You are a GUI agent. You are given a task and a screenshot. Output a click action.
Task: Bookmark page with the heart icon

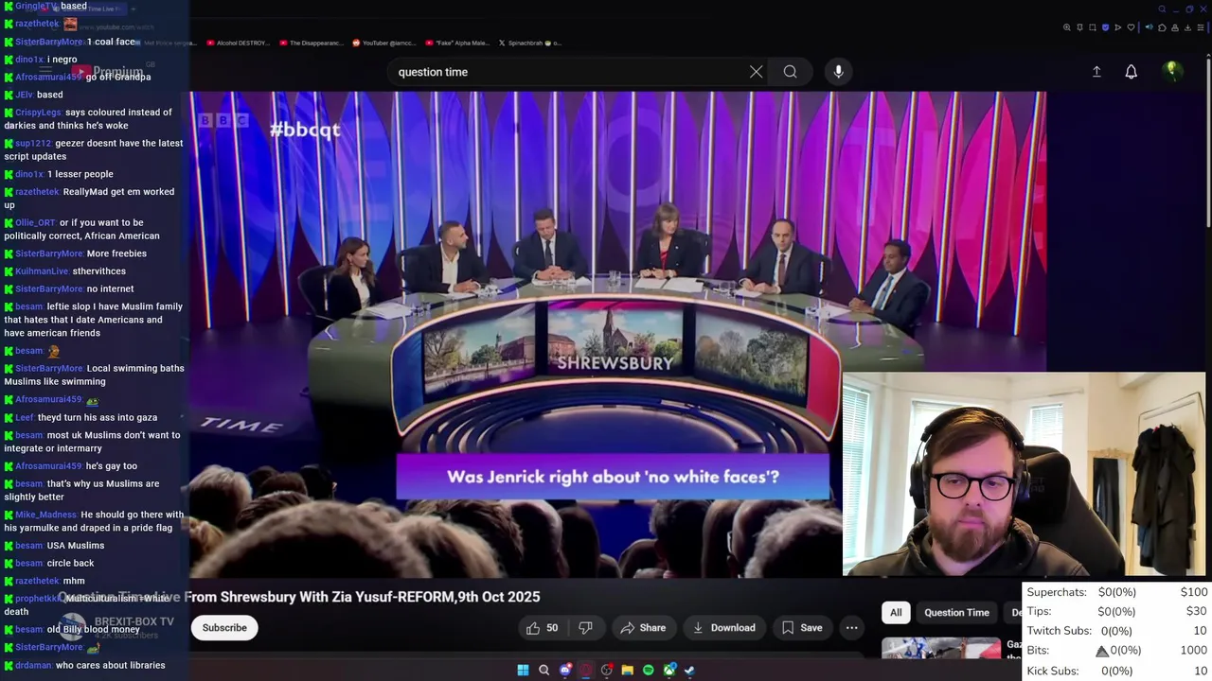pyautogui.click(x=1131, y=27)
